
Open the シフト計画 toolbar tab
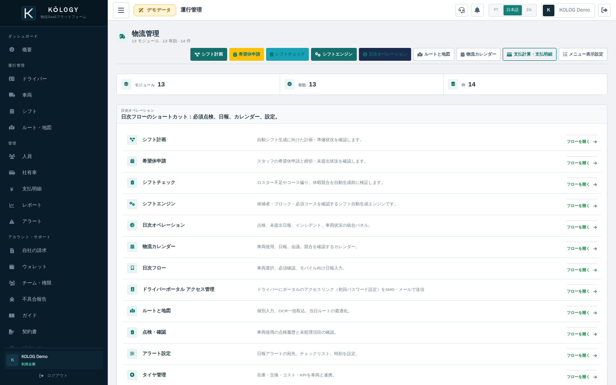tap(209, 54)
